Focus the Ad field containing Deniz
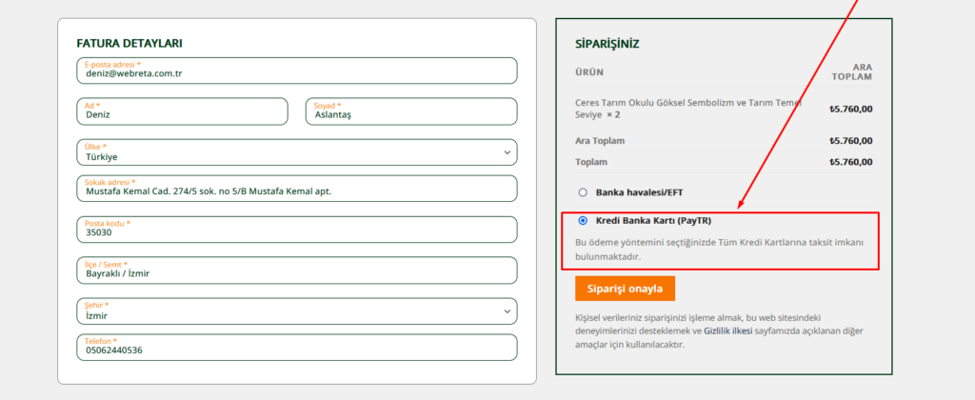975x400 pixels. tap(181, 111)
